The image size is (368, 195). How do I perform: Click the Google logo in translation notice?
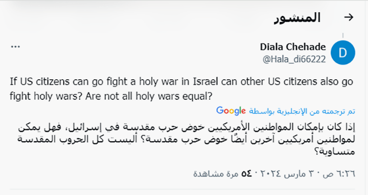pos(231,111)
